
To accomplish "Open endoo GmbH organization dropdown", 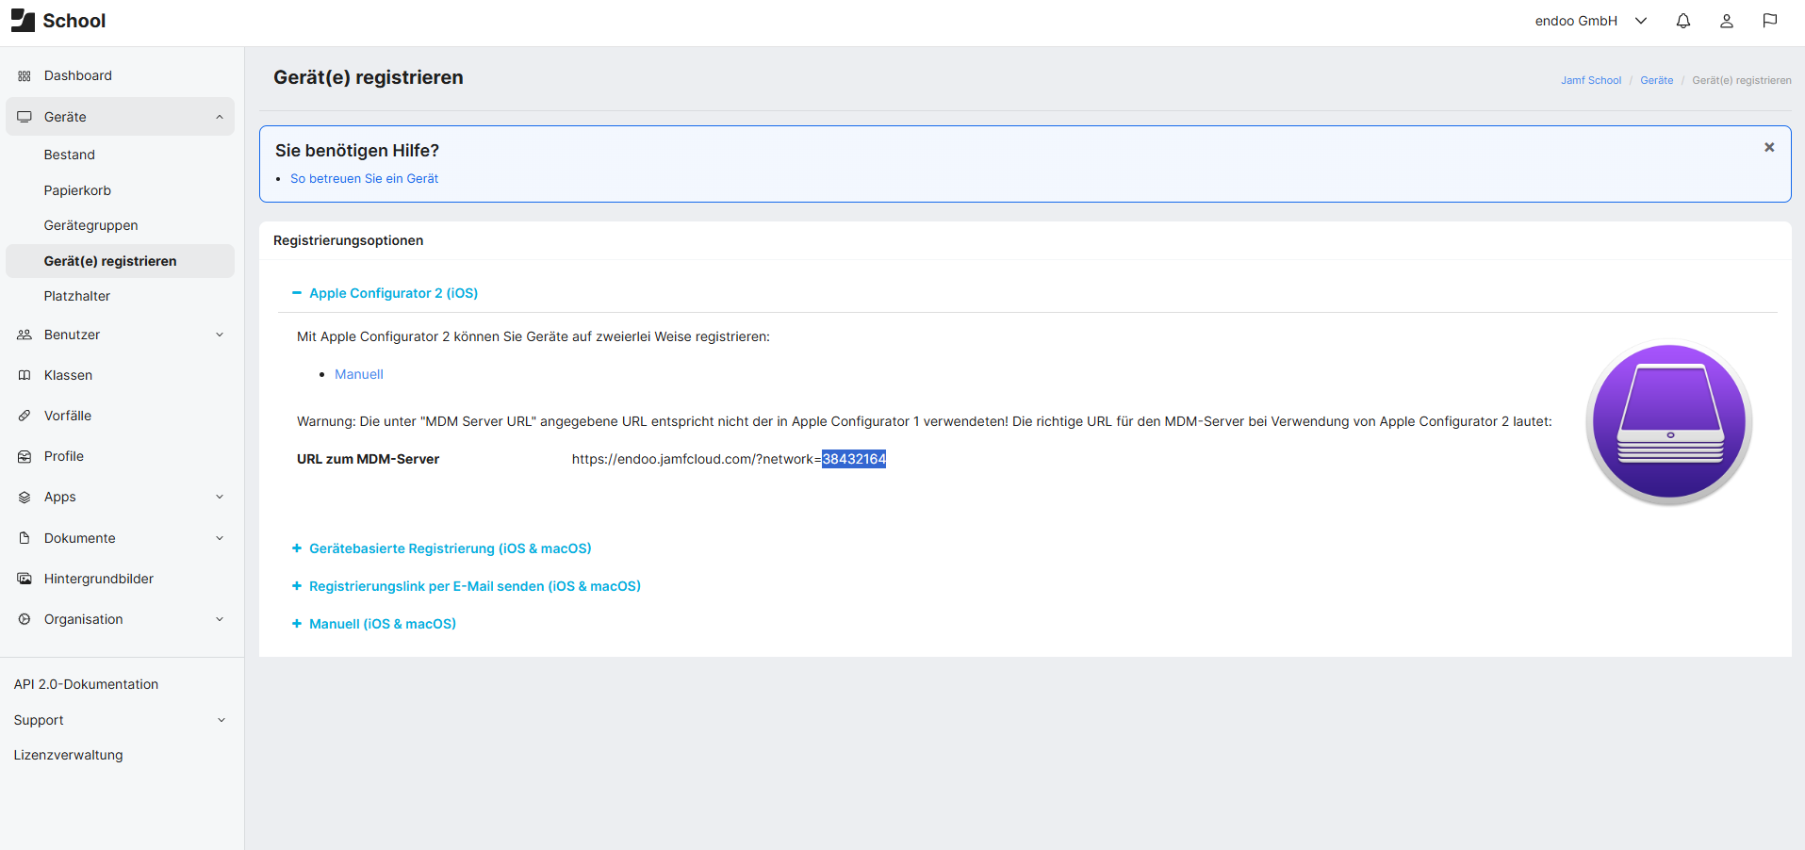I will point(1591,21).
